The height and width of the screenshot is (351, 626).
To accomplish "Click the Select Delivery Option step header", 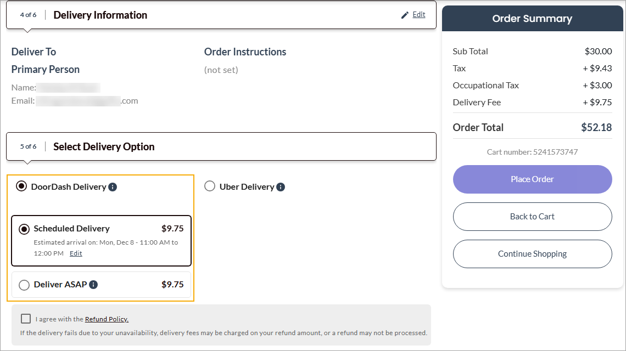I will point(104,146).
